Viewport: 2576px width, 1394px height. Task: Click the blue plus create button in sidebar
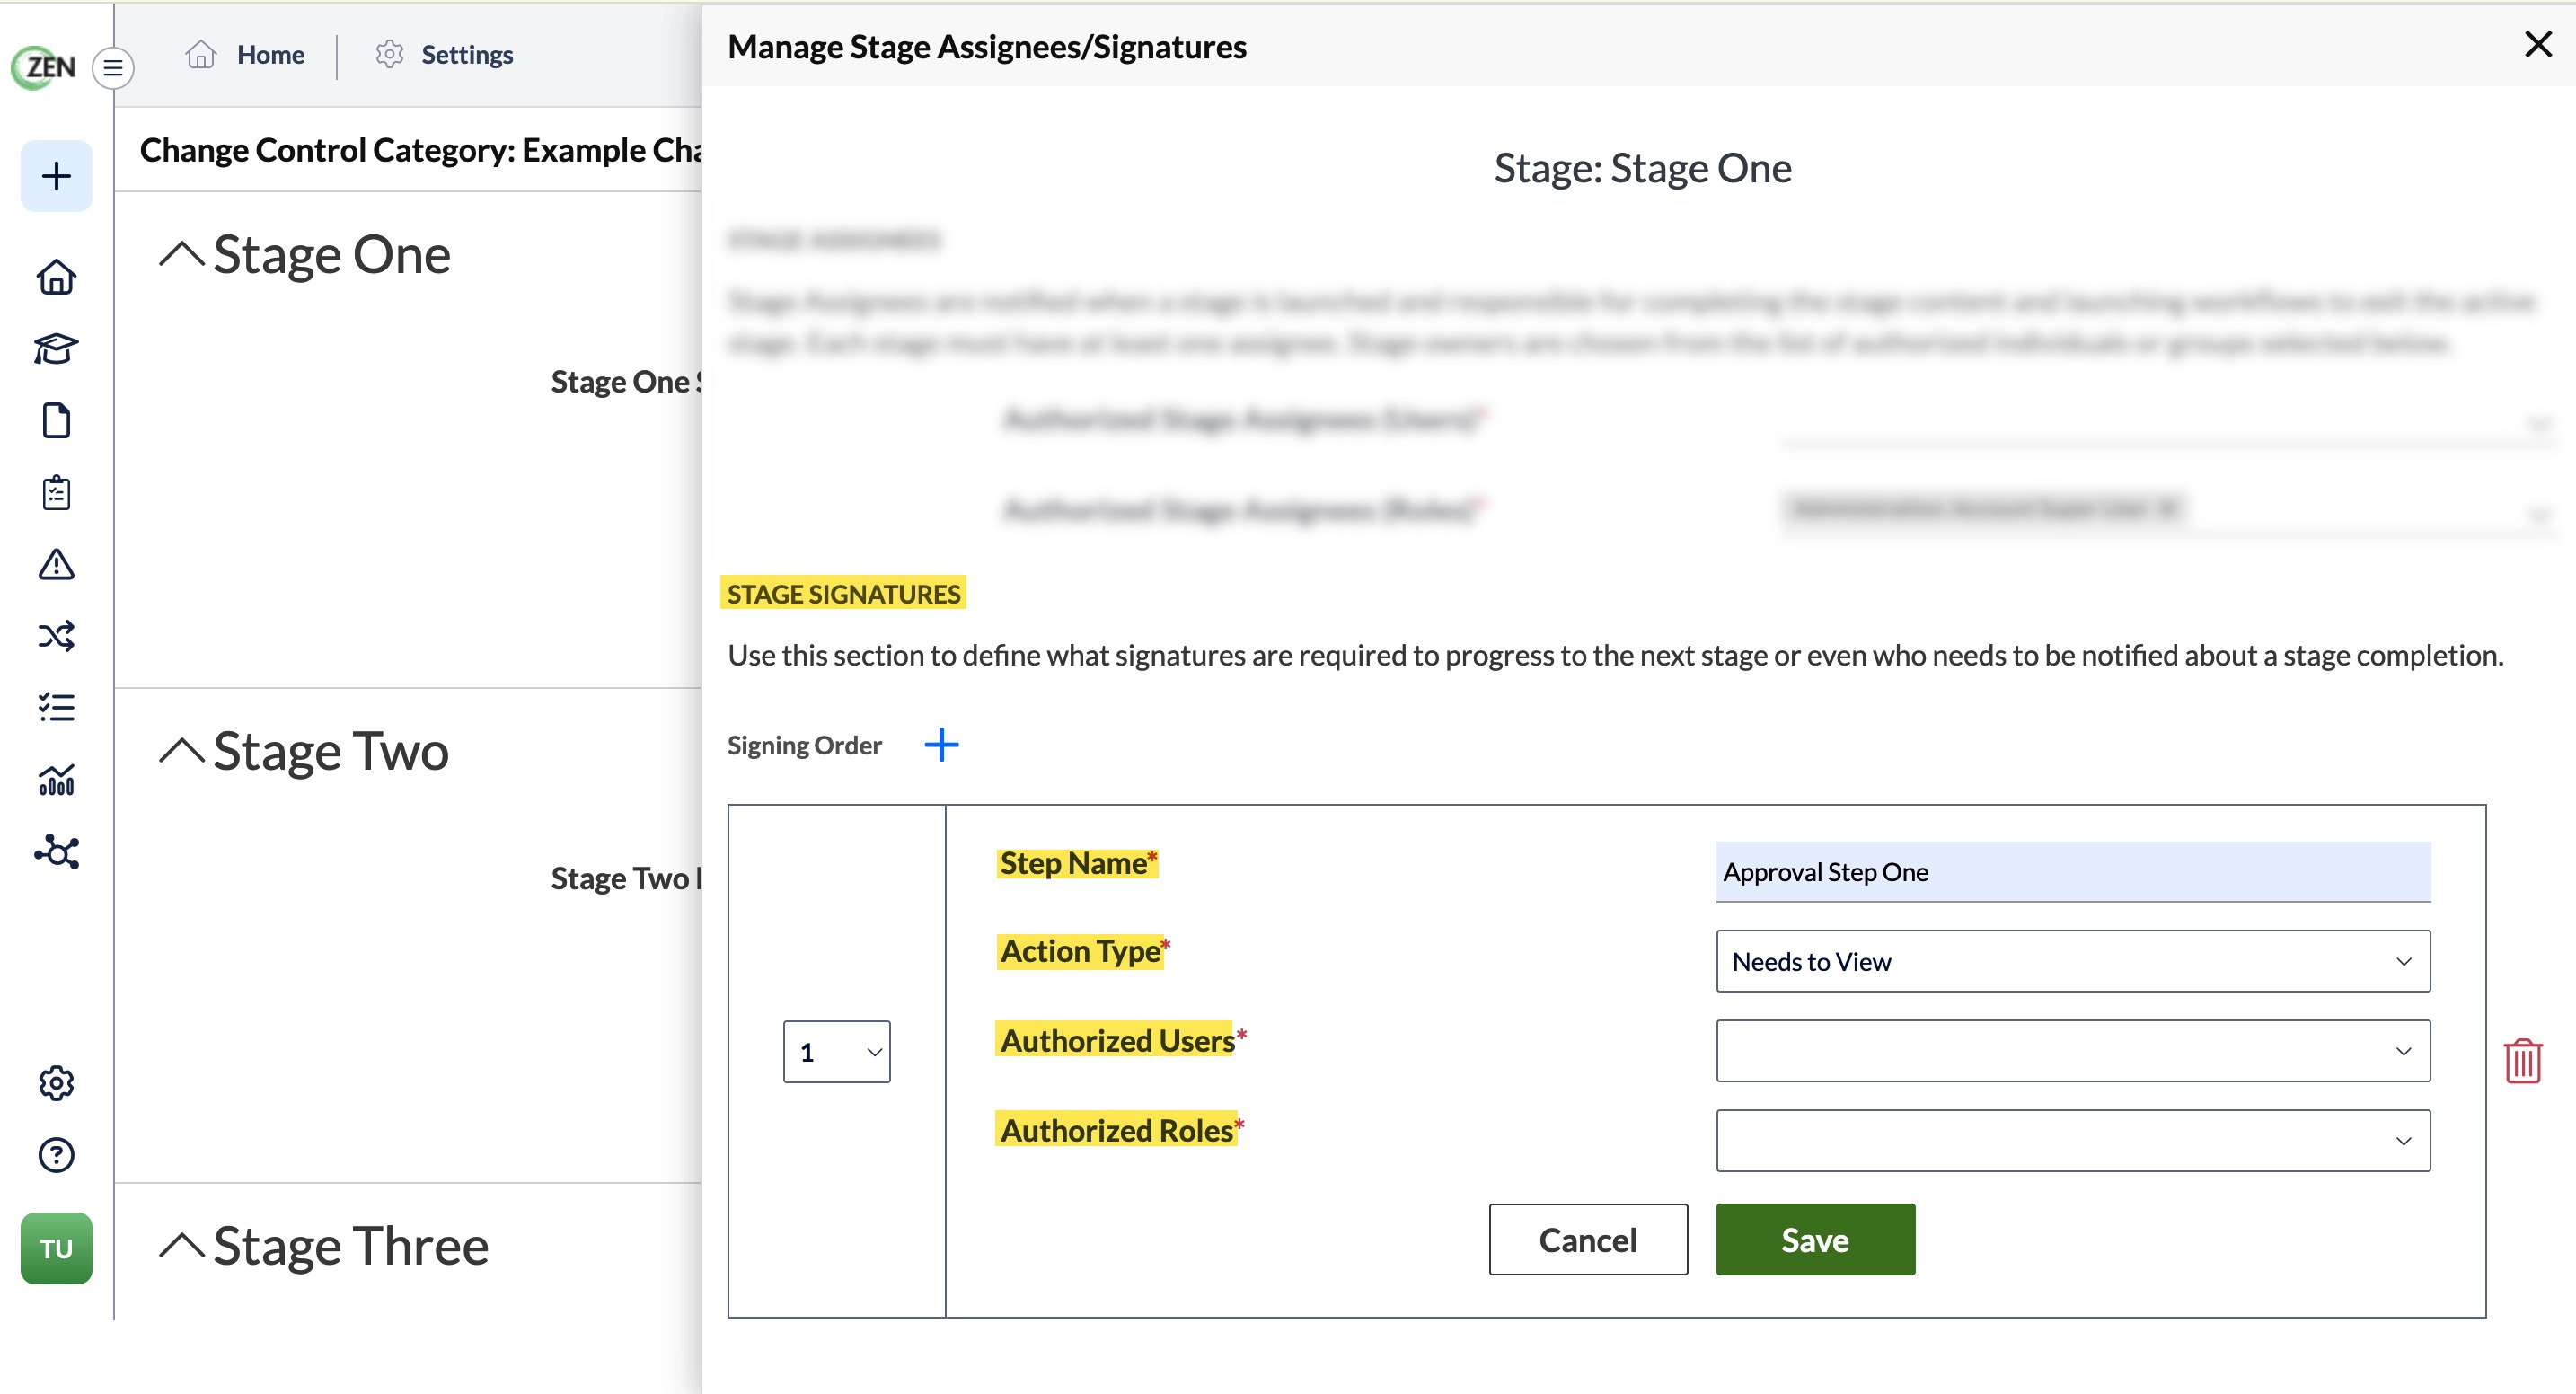click(x=56, y=176)
